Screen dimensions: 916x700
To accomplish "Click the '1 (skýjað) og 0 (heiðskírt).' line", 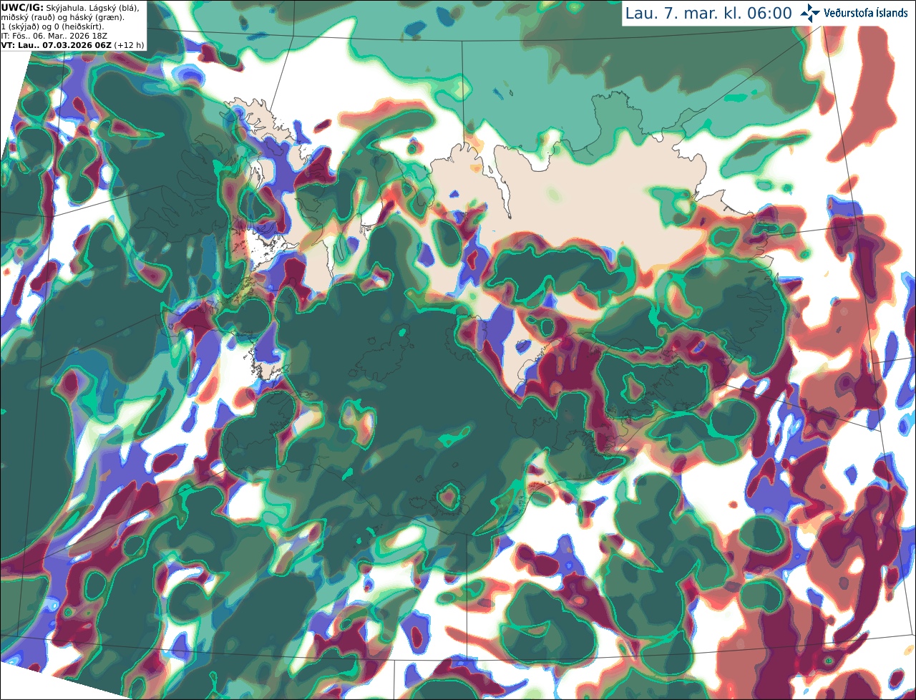I will (x=52, y=26).
